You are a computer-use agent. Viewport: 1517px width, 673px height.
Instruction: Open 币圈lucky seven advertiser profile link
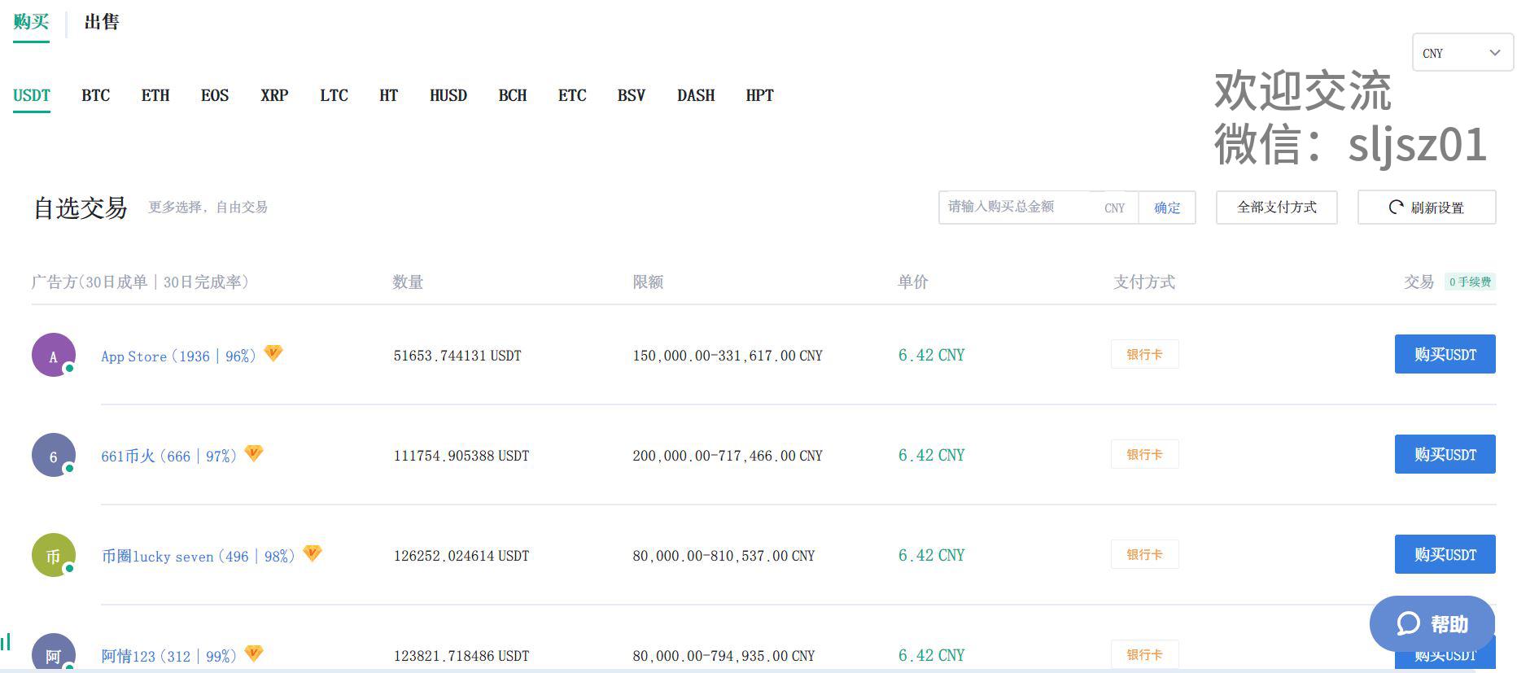(x=198, y=556)
